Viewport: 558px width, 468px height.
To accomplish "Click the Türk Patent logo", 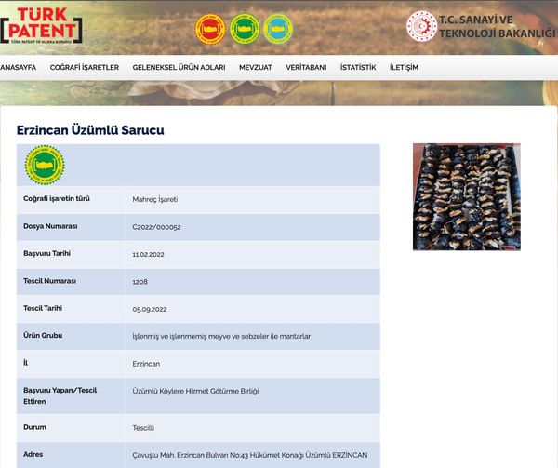I will [41, 26].
